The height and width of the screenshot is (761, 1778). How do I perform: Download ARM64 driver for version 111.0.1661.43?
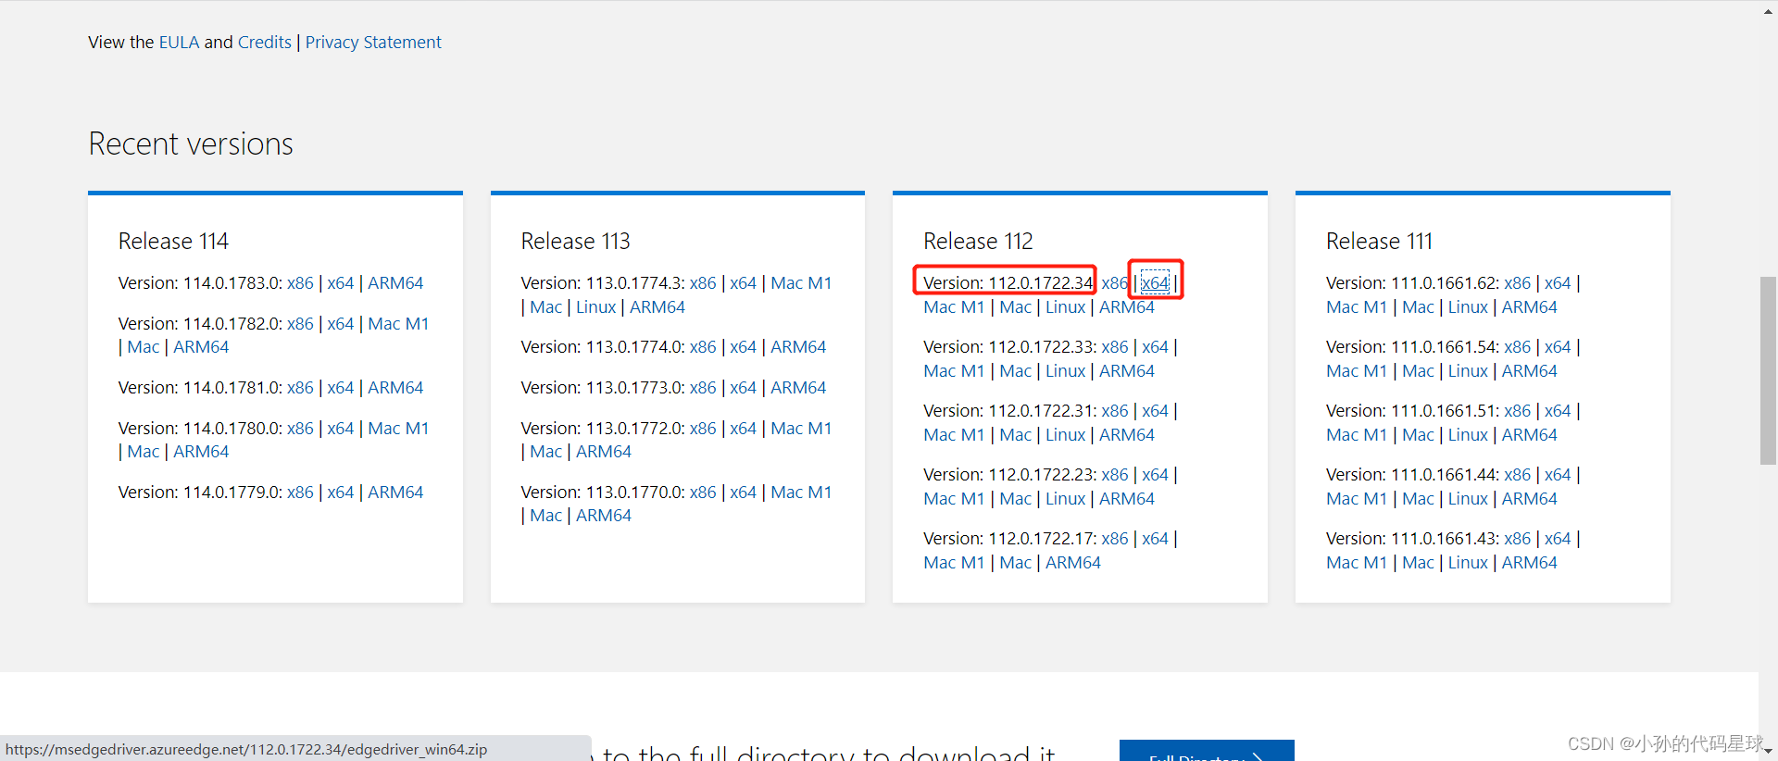pyautogui.click(x=1530, y=563)
